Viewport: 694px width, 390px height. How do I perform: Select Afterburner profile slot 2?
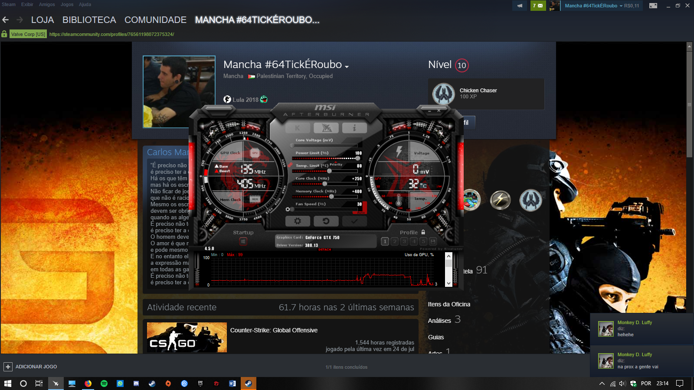click(x=394, y=241)
